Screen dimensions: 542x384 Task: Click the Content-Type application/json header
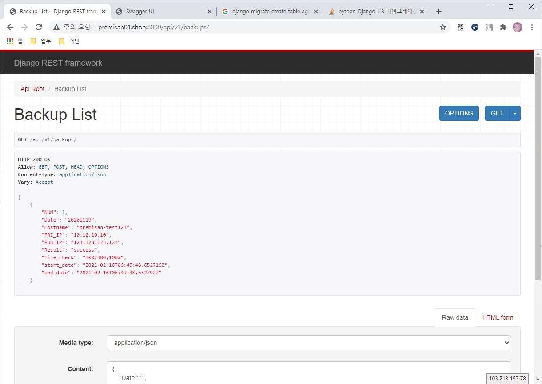tap(62, 174)
